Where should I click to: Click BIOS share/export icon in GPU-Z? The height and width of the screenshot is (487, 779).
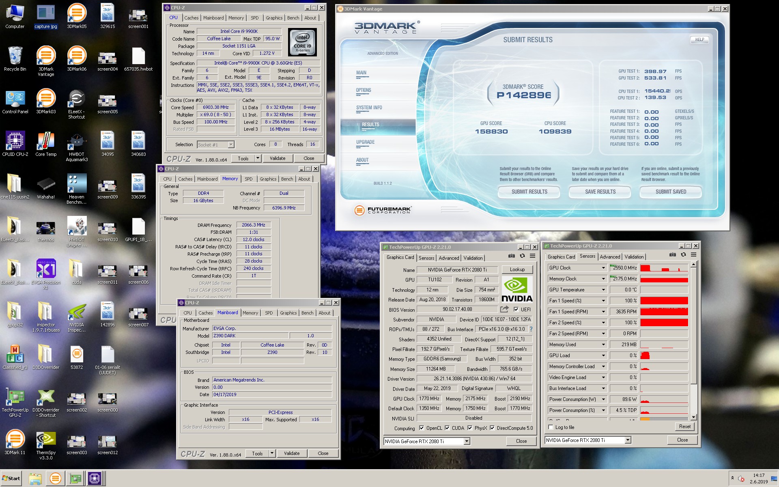point(504,309)
